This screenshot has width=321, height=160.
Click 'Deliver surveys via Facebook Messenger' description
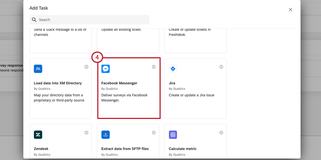(125, 98)
